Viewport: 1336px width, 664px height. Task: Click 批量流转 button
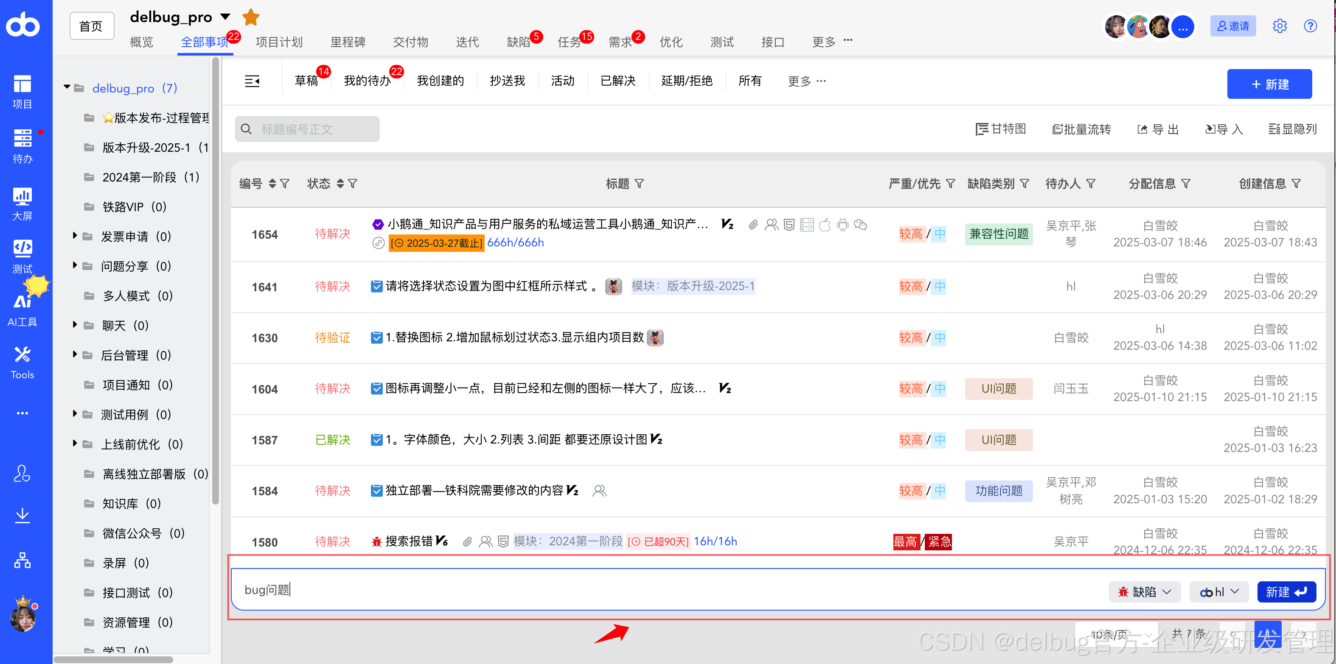1081,129
